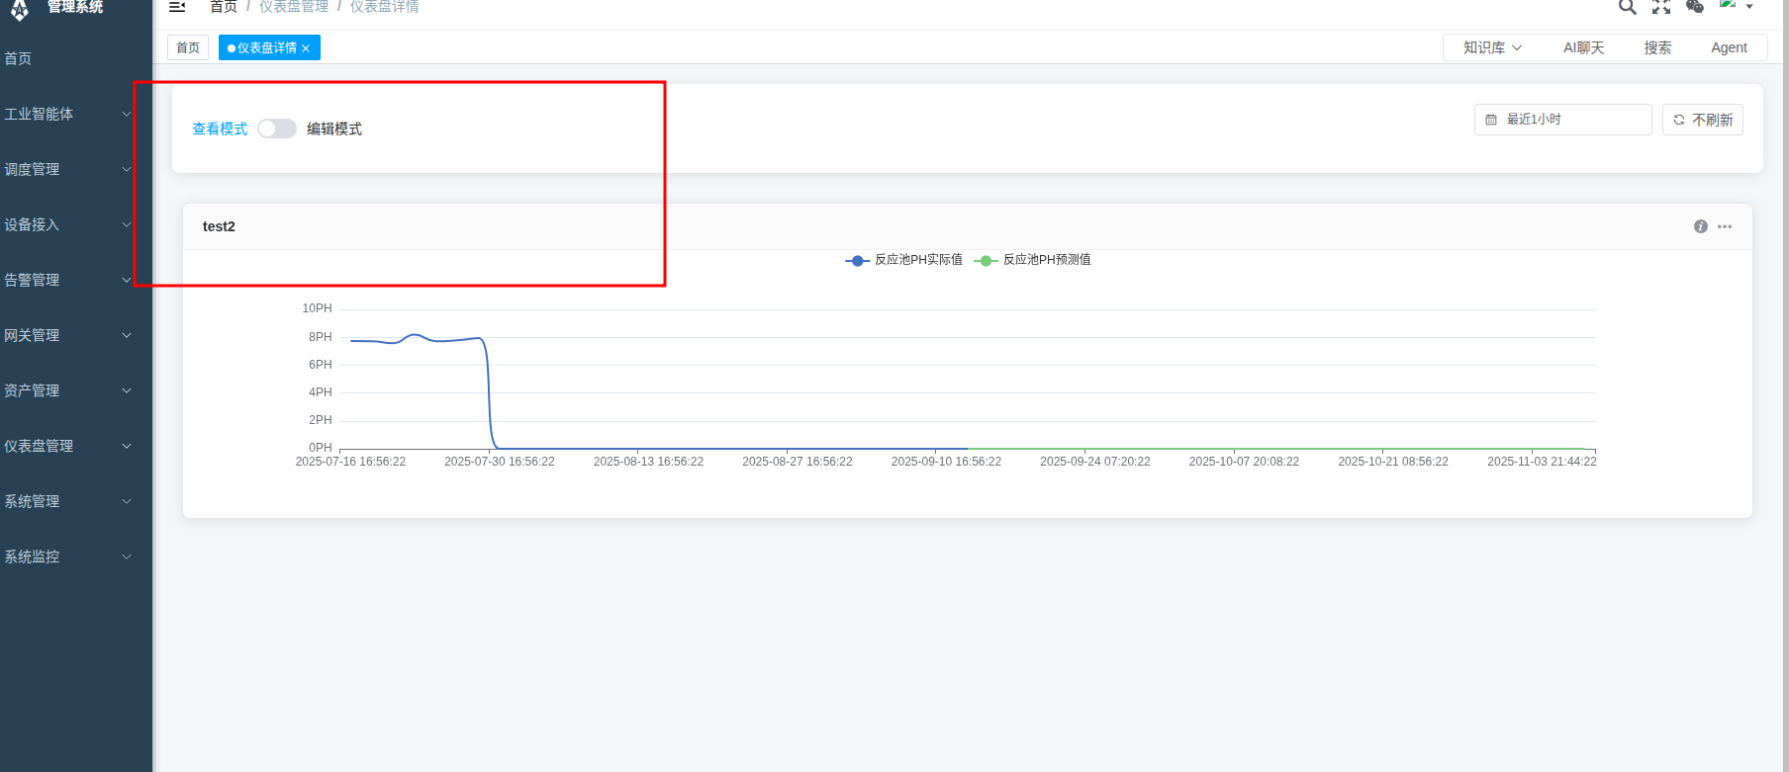Image resolution: width=1789 pixels, height=772 pixels.
Task: Open the test2 panel info icon
Action: [x=1701, y=226]
